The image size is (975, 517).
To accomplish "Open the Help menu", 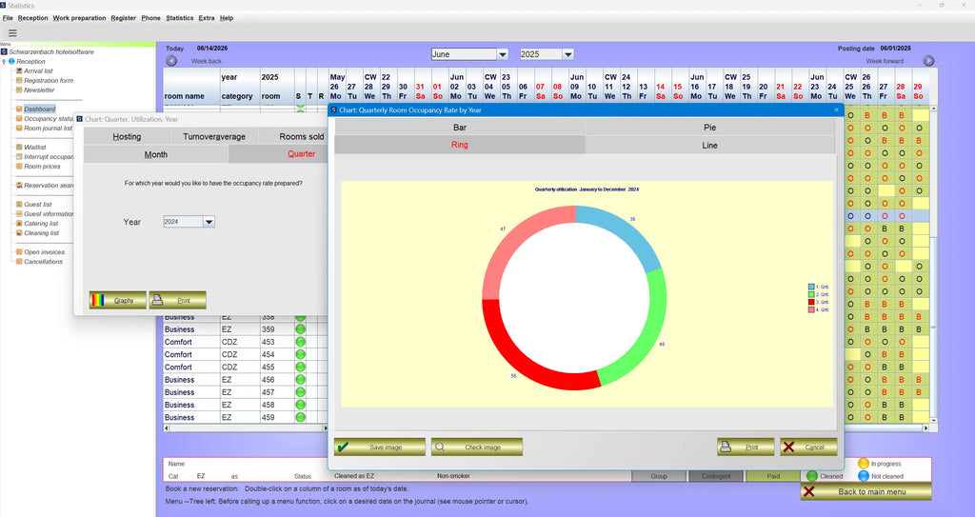I will point(227,18).
